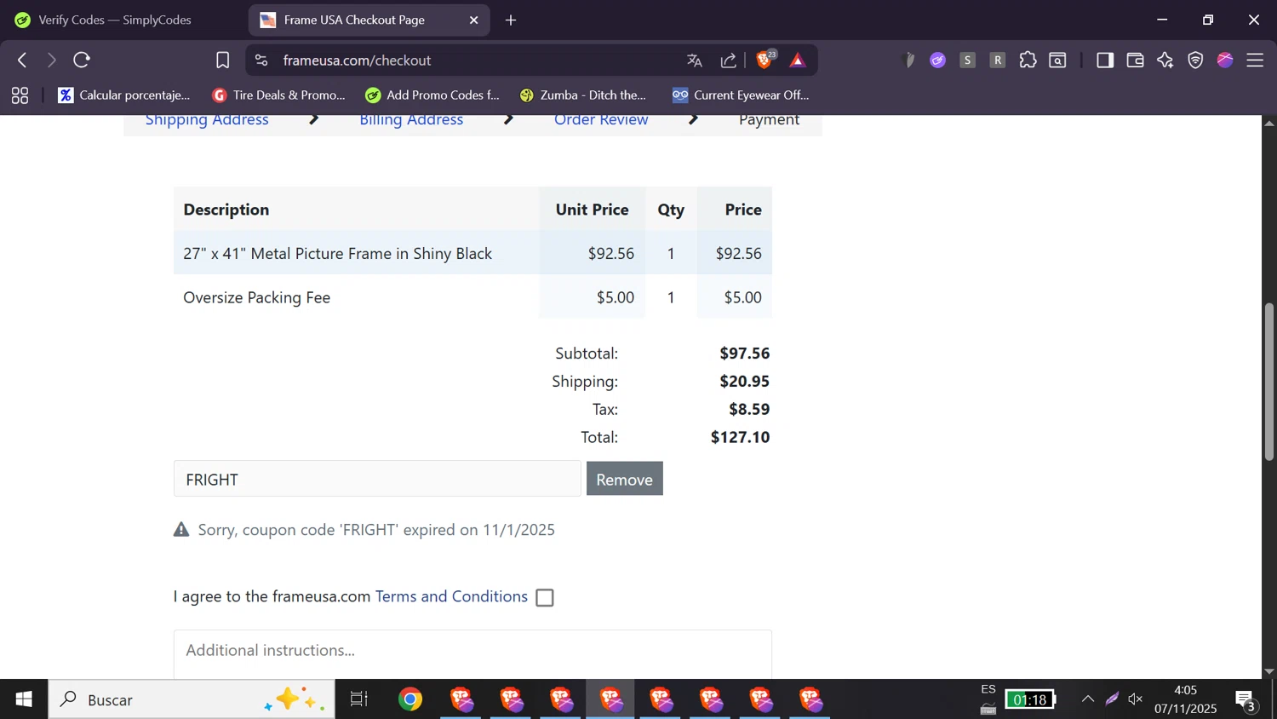Go back to the previous page
This screenshot has width=1277, height=719.
[x=22, y=60]
